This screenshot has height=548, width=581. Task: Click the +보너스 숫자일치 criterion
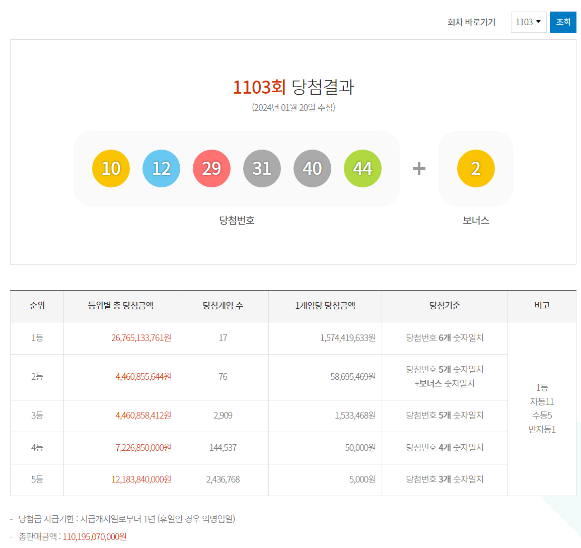[445, 384]
